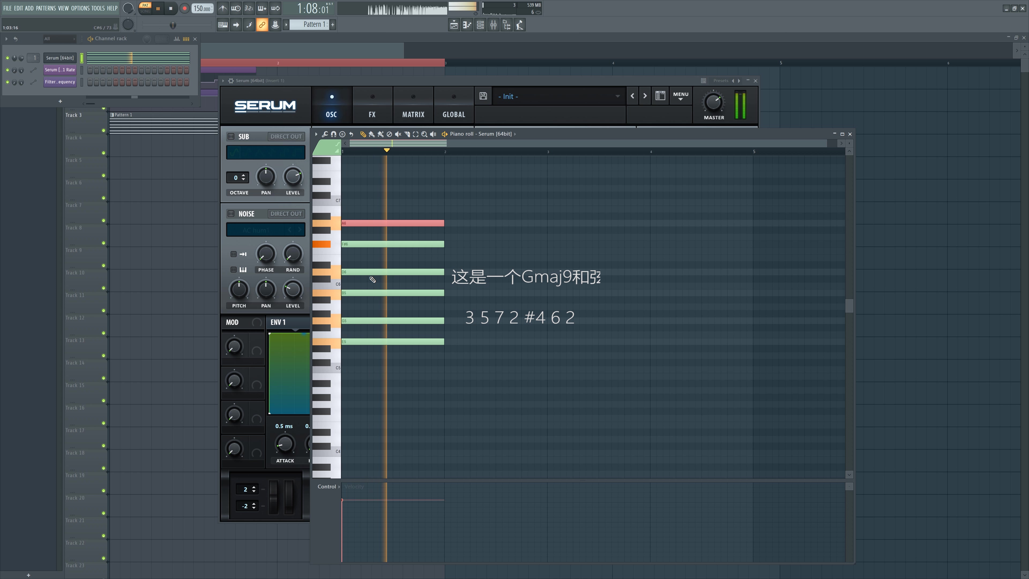The width and height of the screenshot is (1029, 579).
Task: Open the Channel rack from the toolbar
Action: coord(480,25)
